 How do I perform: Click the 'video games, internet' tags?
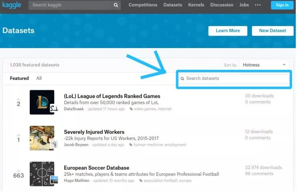pos(153,109)
